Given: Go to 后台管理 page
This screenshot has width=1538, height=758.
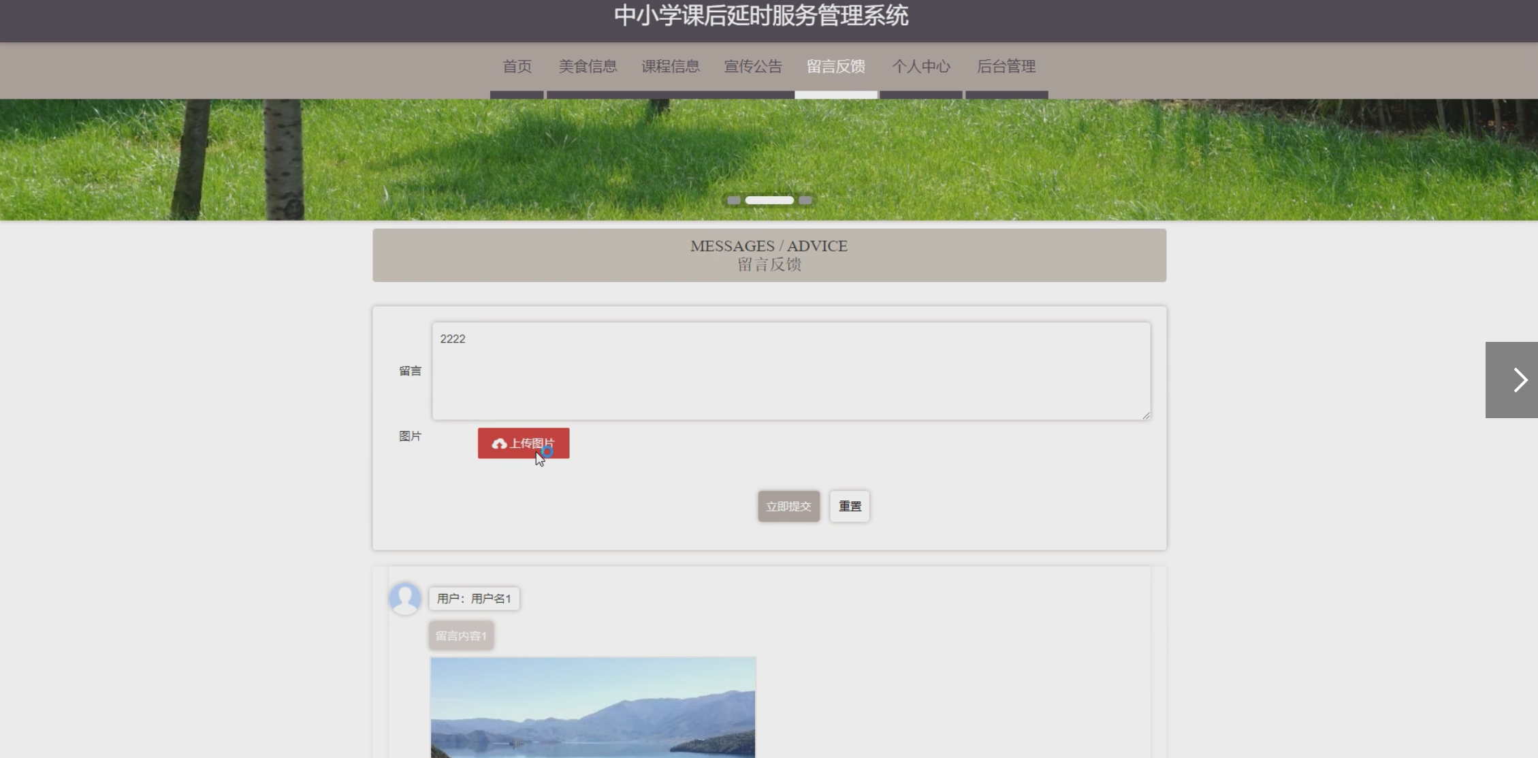Looking at the screenshot, I should click(1006, 67).
